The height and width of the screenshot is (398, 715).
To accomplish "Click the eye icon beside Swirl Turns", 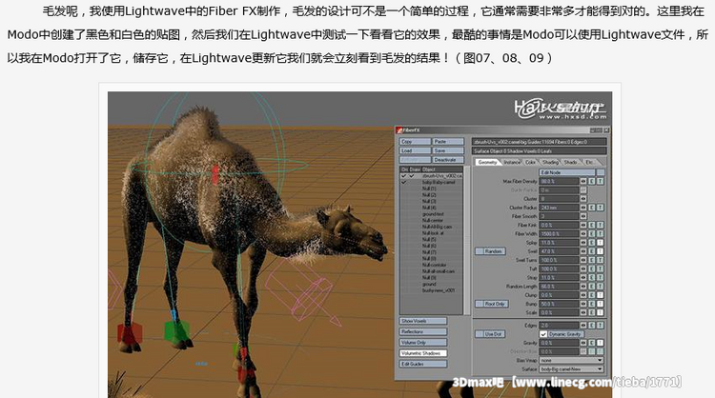I will (x=582, y=260).
